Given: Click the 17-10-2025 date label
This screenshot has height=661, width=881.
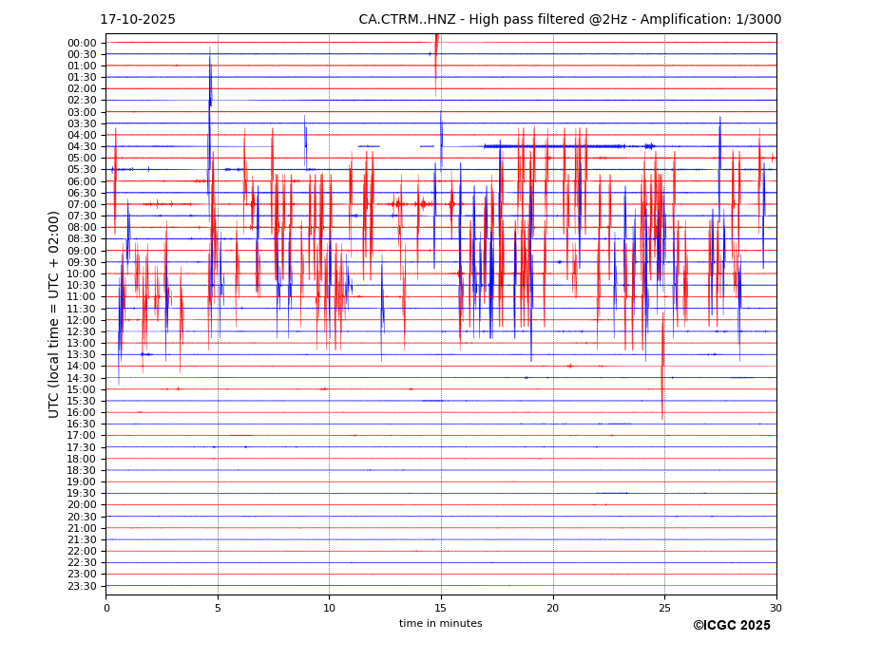Looking at the screenshot, I should [x=138, y=20].
